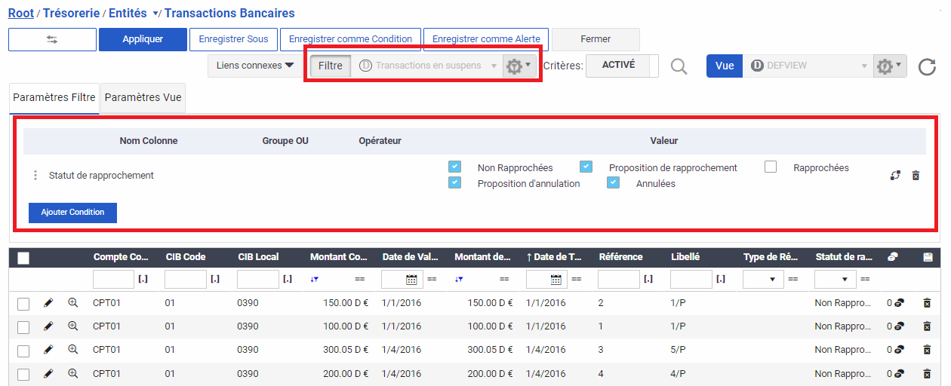Open the DEFVIEW view dropdown
The image size is (951, 386).
tap(808, 66)
